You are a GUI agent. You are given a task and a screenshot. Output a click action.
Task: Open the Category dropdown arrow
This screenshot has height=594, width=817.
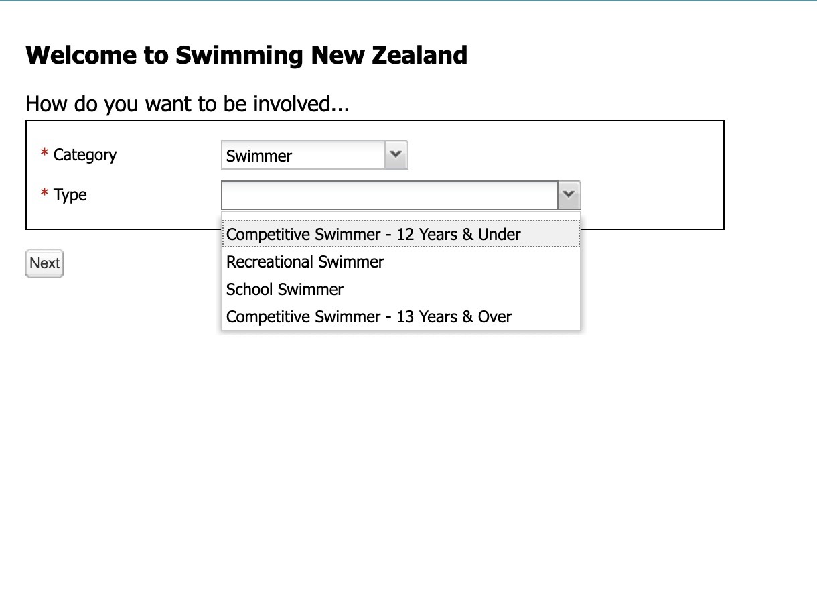(x=396, y=155)
